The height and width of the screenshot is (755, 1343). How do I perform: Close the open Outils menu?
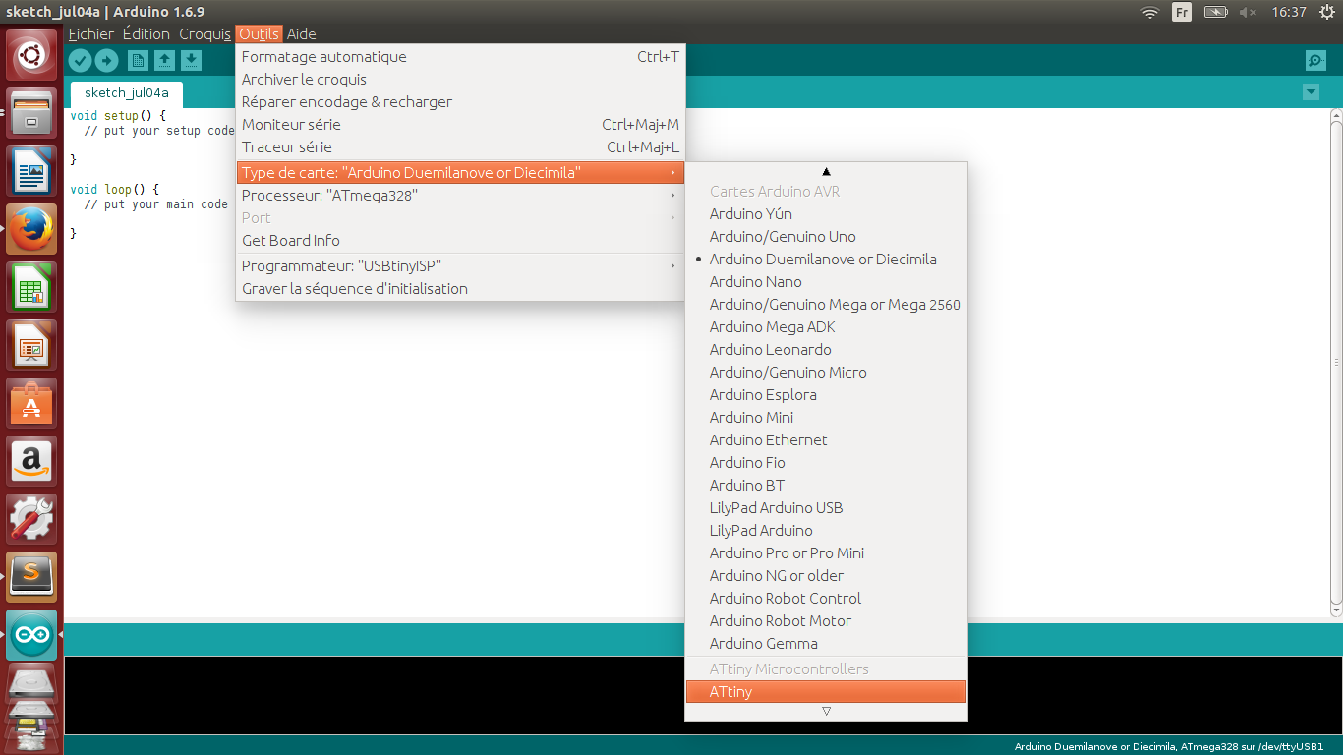point(260,33)
